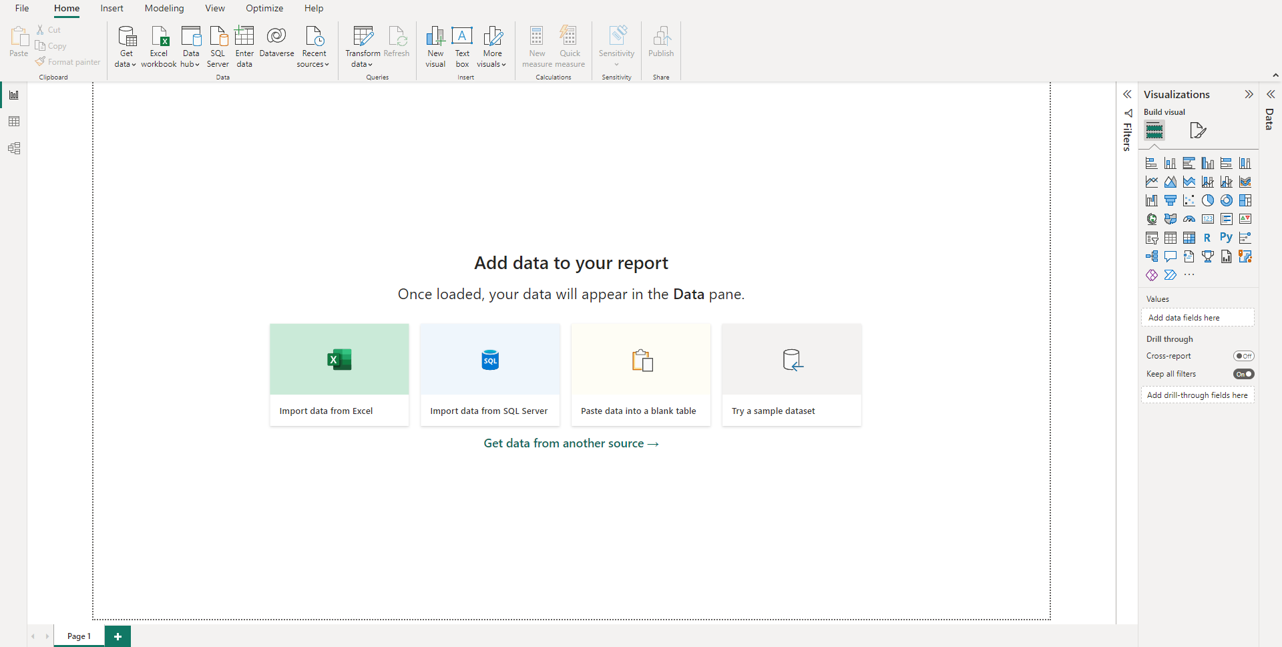
Task: Select the Map globe visual
Action: tap(1152, 219)
